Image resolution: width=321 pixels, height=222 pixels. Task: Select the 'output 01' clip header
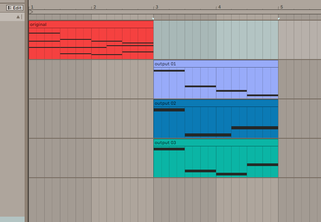click(x=216, y=64)
